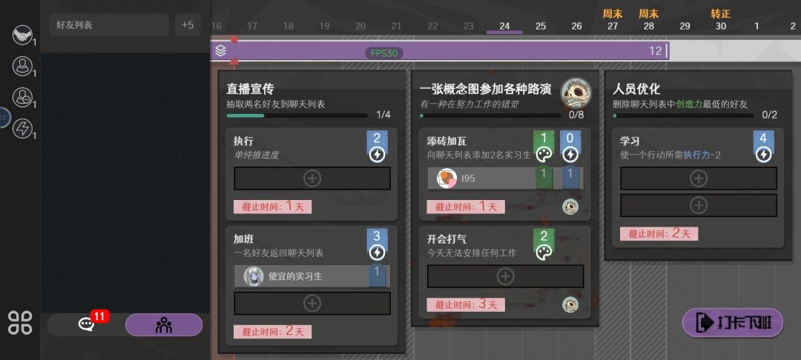Click 截止时间 2天 label under 学习
Image resolution: width=801 pixels, height=360 pixels.
(x=659, y=233)
